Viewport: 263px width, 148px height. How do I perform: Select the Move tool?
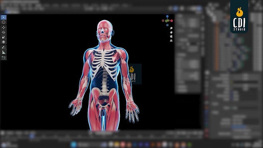point(3,27)
